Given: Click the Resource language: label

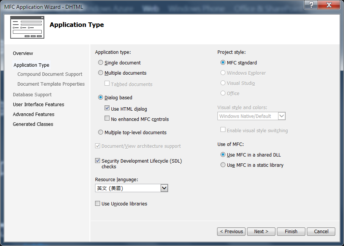Looking at the screenshot, I should point(116,180).
